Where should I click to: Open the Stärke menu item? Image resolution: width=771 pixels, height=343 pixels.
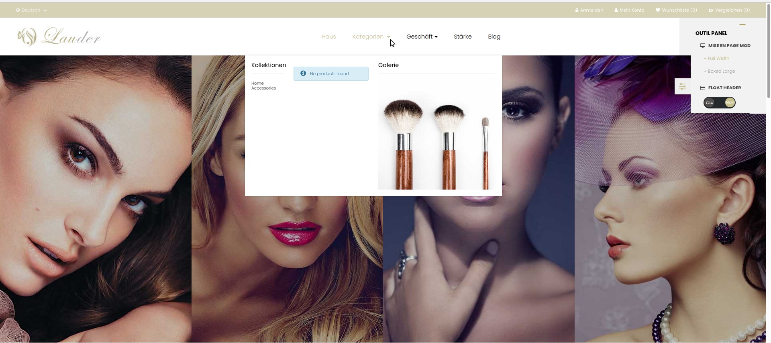tap(463, 37)
